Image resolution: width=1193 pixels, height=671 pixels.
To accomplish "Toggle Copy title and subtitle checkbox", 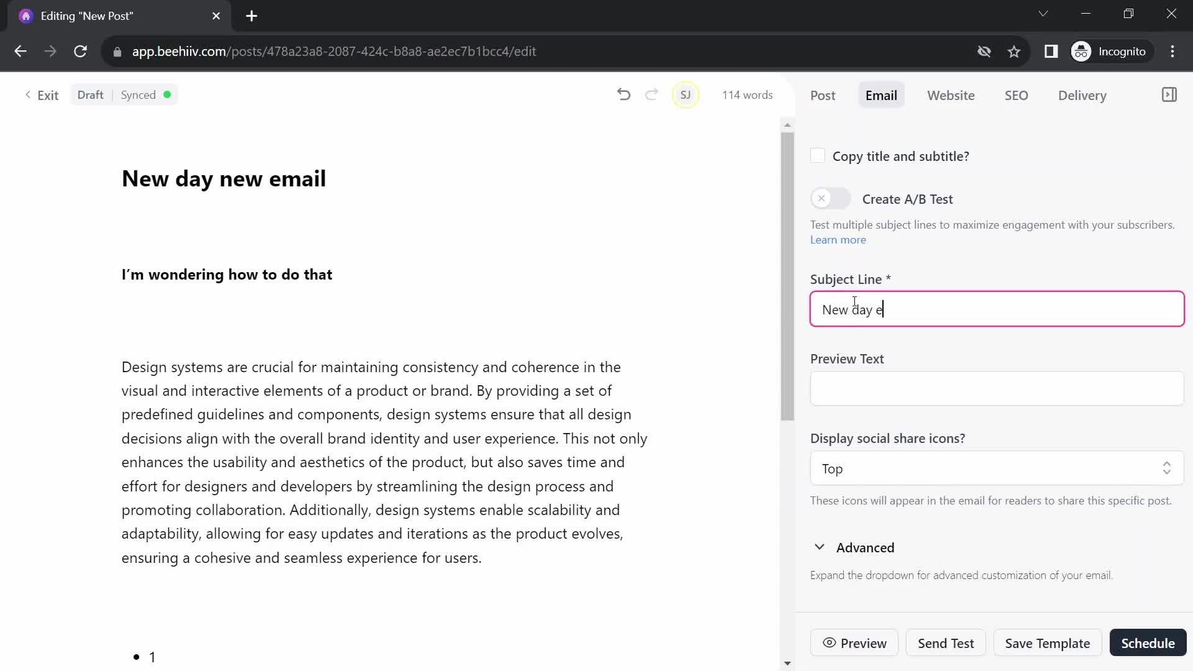I will point(818,156).
